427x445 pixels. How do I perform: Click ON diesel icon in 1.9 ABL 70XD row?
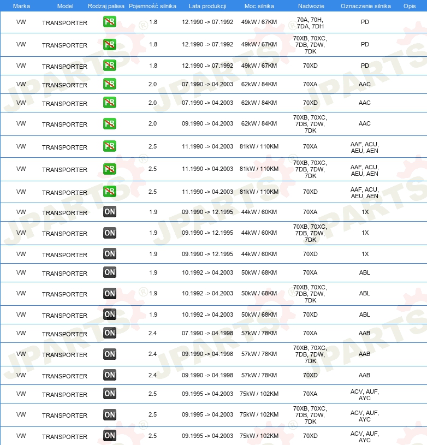point(110,315)
